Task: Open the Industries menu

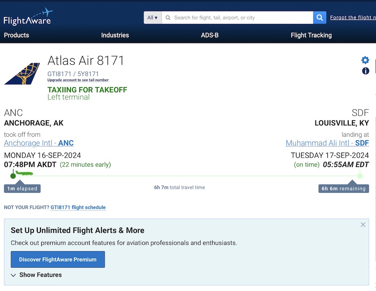Action: tap(115, 35)
